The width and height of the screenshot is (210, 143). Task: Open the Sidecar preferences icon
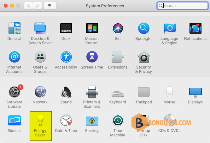pos(15,120)
